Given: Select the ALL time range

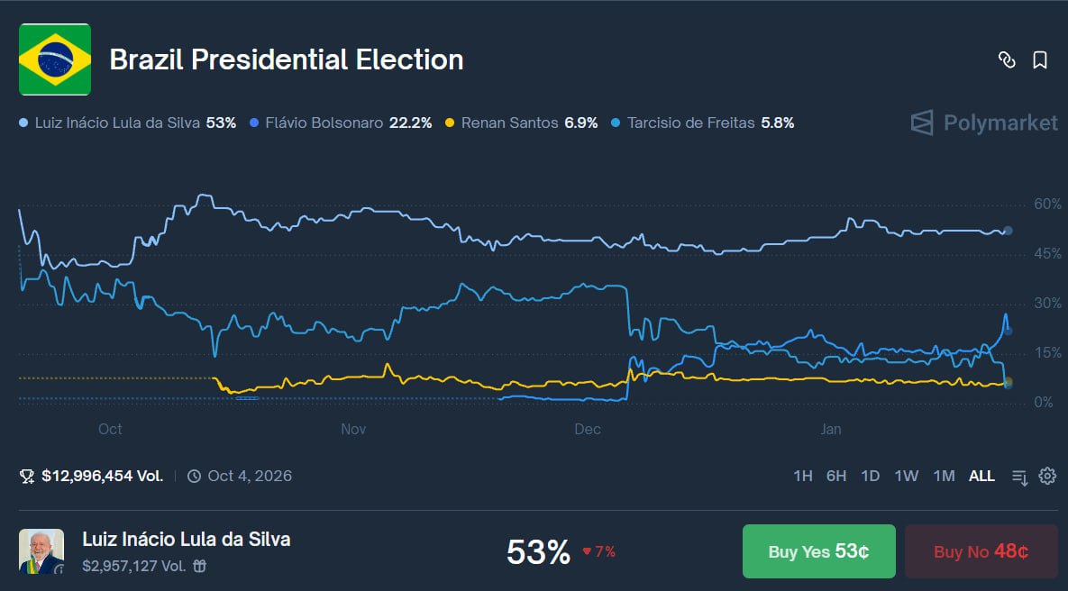Looking at the screenshot, I should tap(981, 476).
